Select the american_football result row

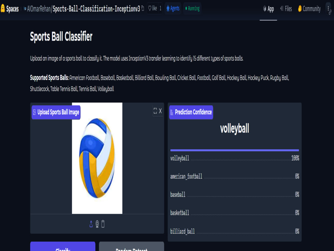[x=234, y=176]
